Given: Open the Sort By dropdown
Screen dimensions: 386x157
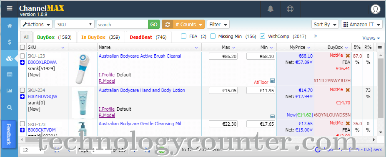Looking at the screenshot, I should tap(325, 24).
